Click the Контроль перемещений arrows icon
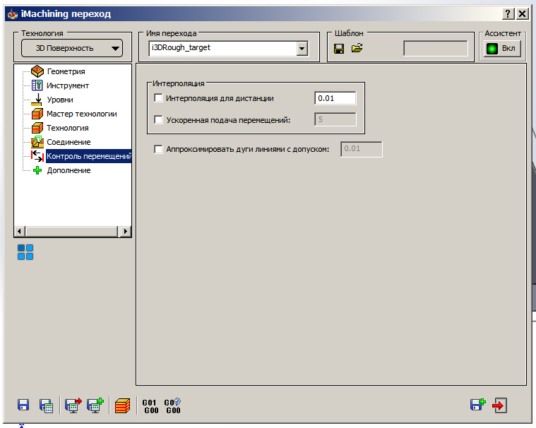This screenshot has height=428, width=536. 37,156
